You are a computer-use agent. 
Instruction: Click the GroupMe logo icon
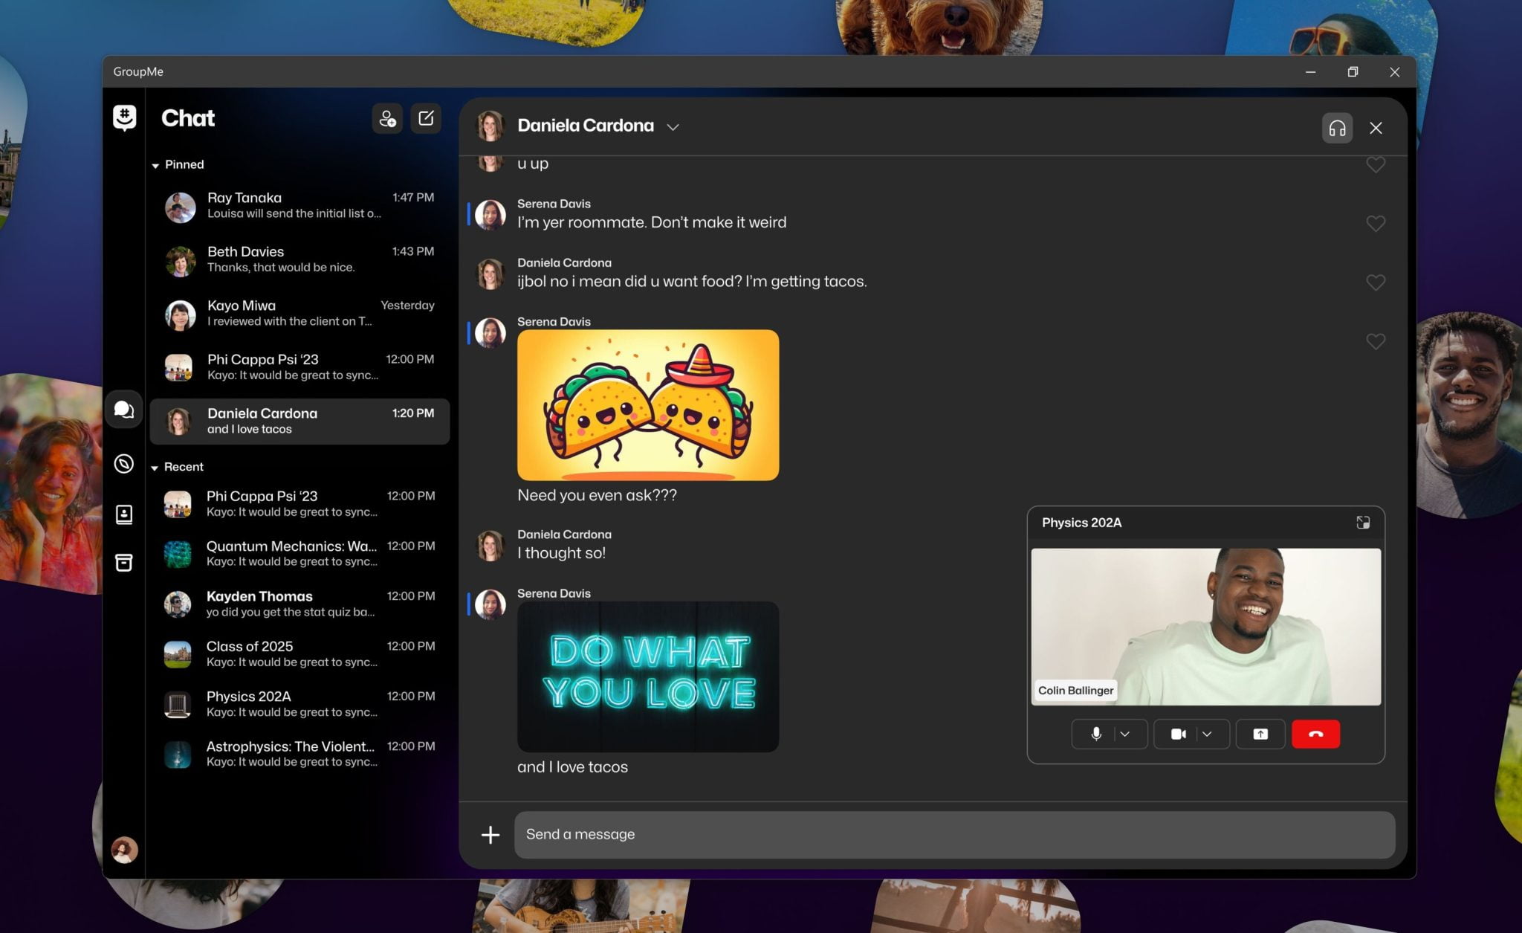click(x=123, y=117)
